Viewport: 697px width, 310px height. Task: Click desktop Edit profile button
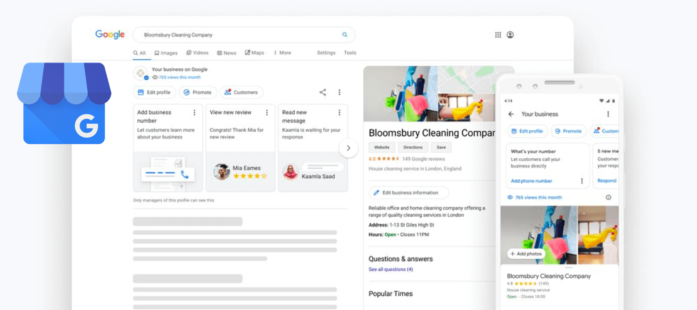pyautogui.click(x=154, y=92)
